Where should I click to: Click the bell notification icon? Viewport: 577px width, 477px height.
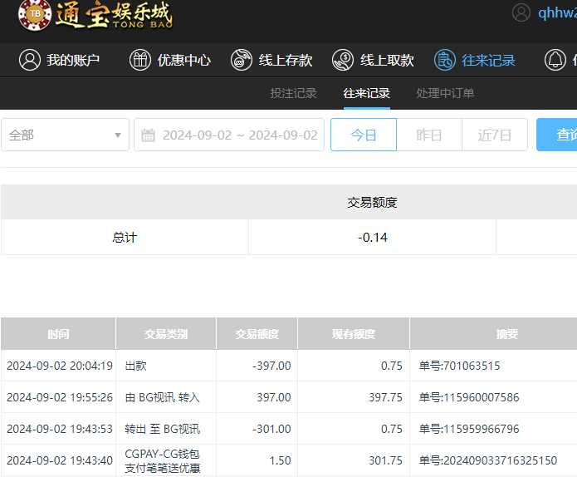coord(555,60)
